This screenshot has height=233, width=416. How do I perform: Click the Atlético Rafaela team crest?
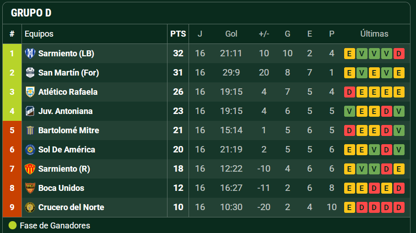[x=30, y=92]
